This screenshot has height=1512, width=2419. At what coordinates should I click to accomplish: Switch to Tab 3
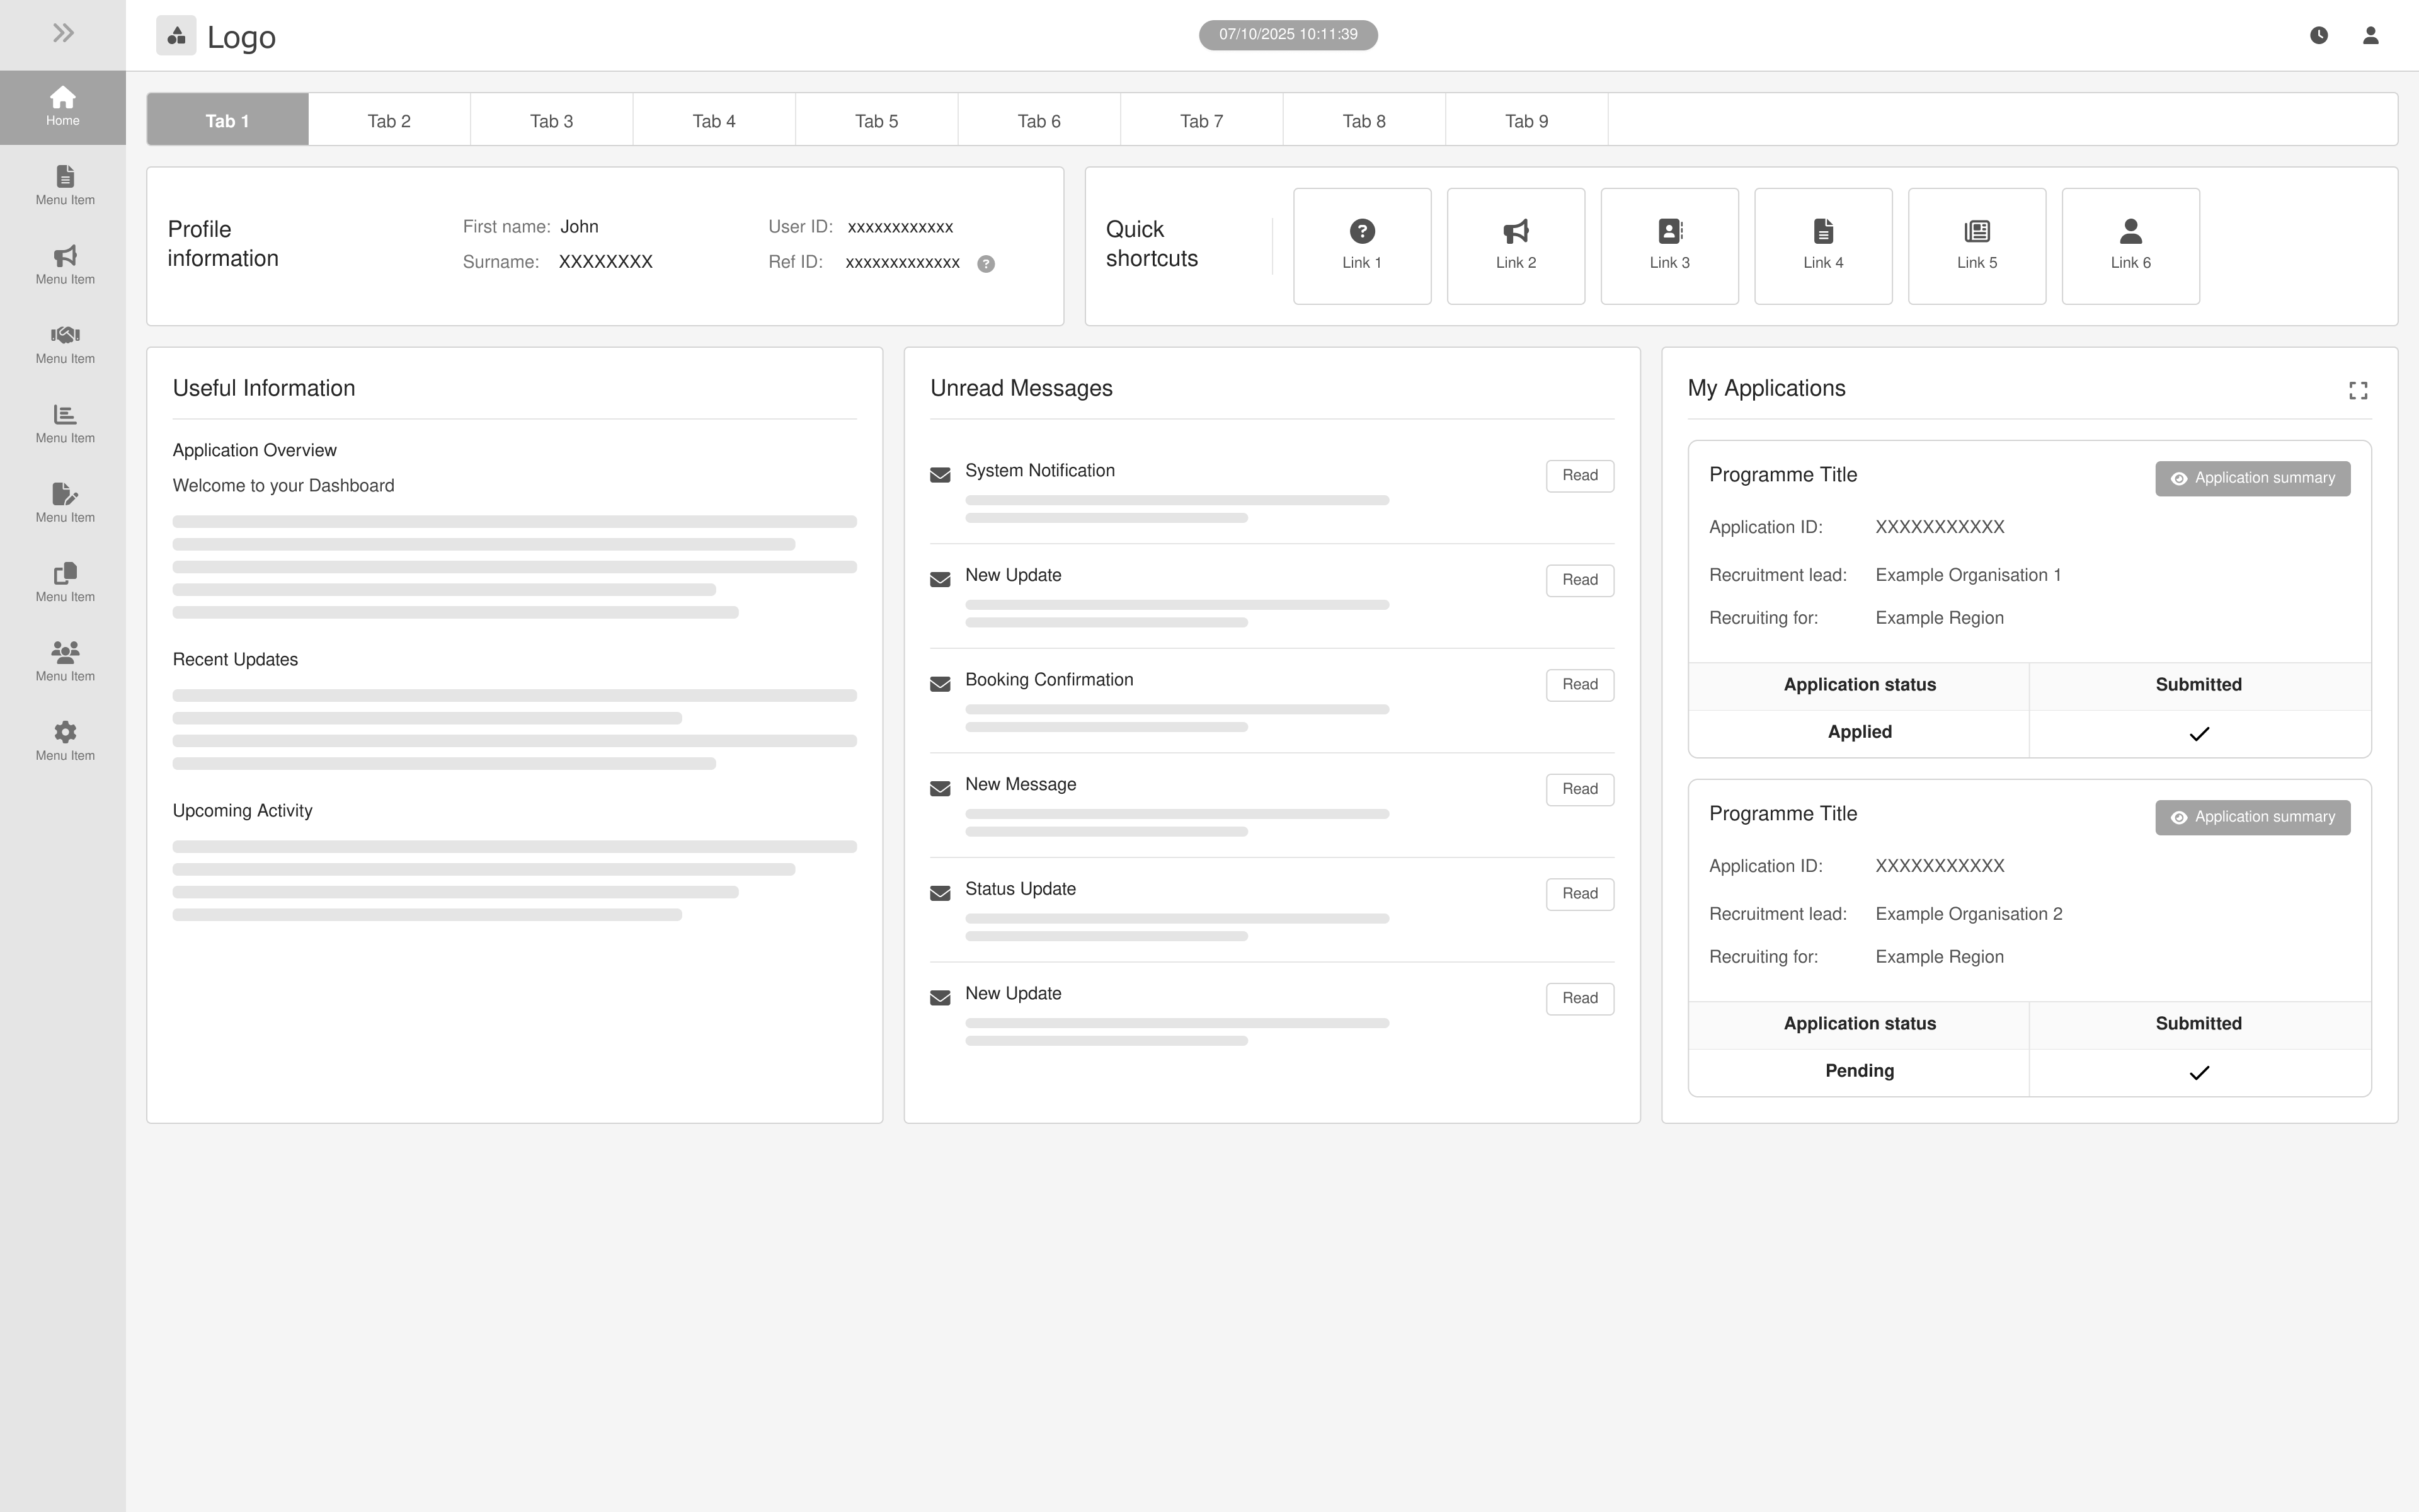(552, 120)
